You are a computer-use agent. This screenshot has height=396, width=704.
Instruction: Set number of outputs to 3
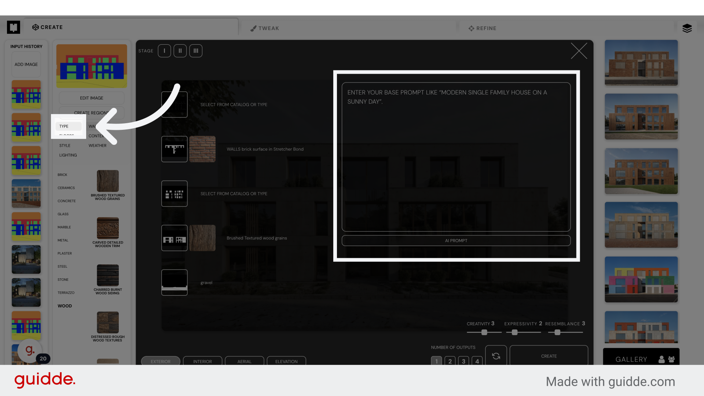463,361
